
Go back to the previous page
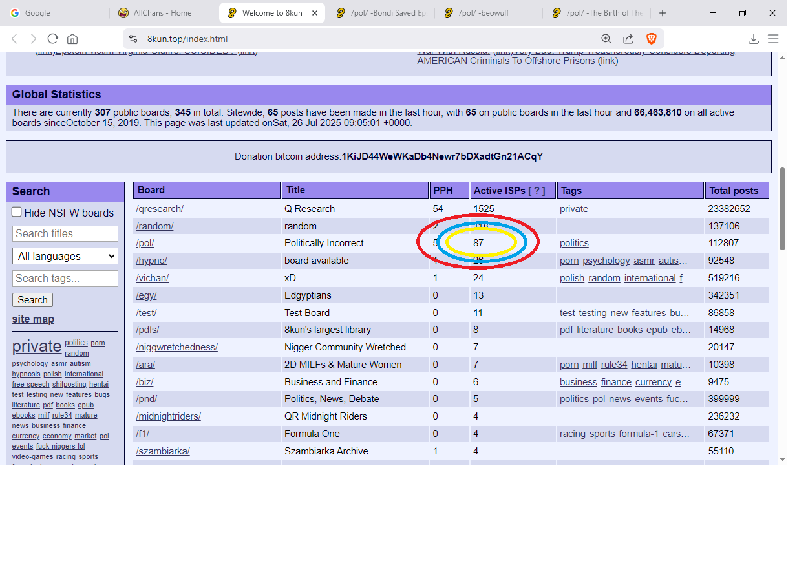click(15, 39)
